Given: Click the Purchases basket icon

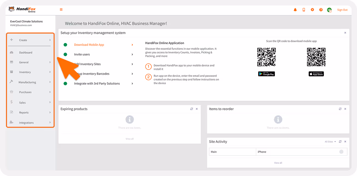Looking at the screenshot, I should point(11,92).
